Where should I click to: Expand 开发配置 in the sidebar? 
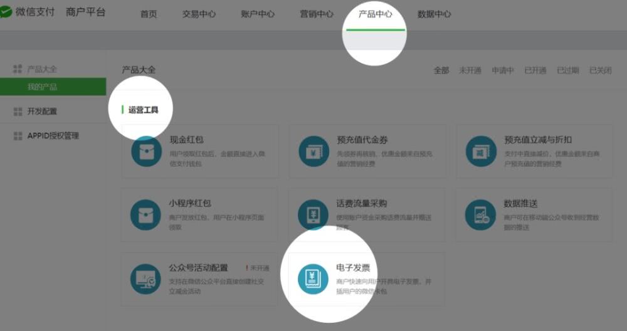click(x=41, y=111)
